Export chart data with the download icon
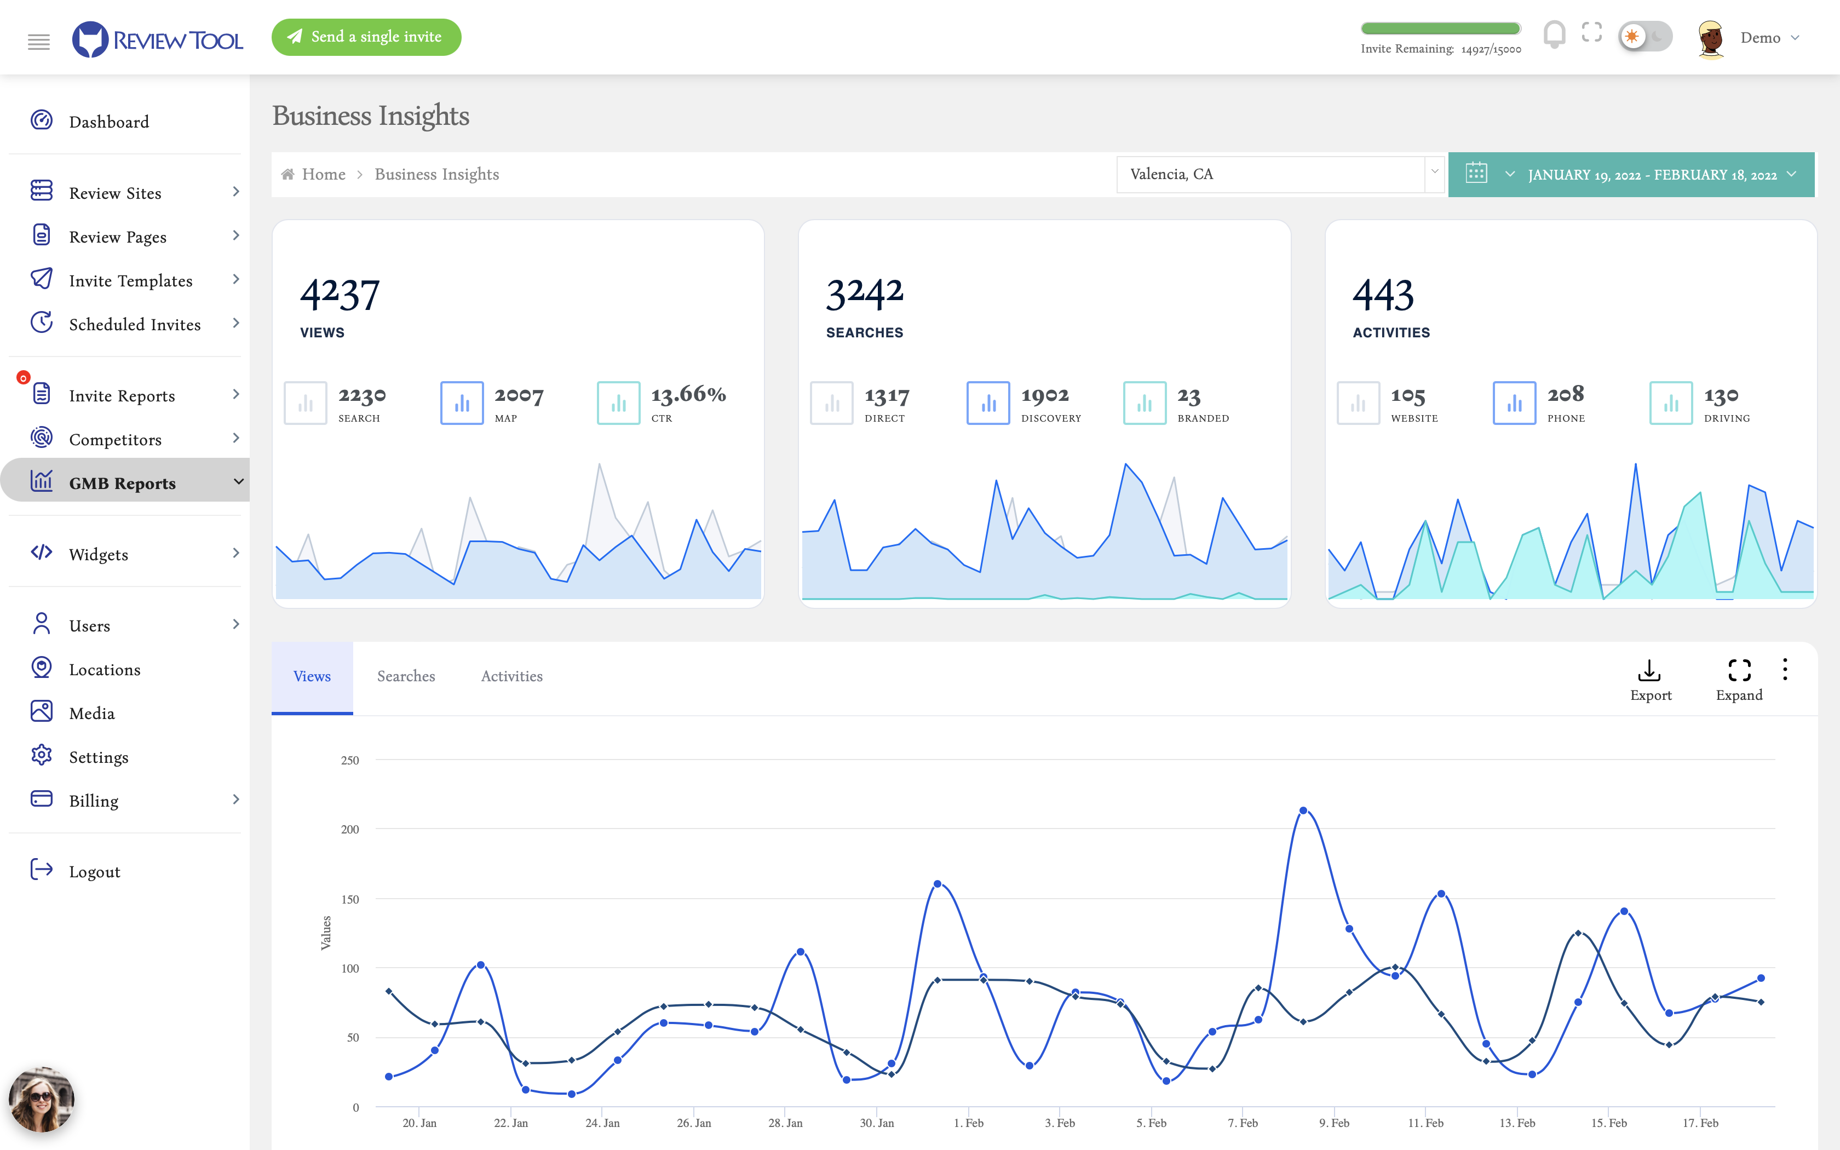Viewport: 1840px width, 1150px height. (x=1650, y=670)
